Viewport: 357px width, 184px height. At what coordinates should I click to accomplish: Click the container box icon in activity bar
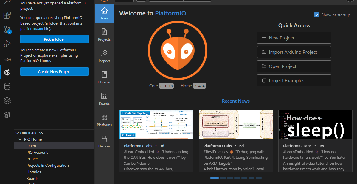pyautogui.click(x=7, y=115)
